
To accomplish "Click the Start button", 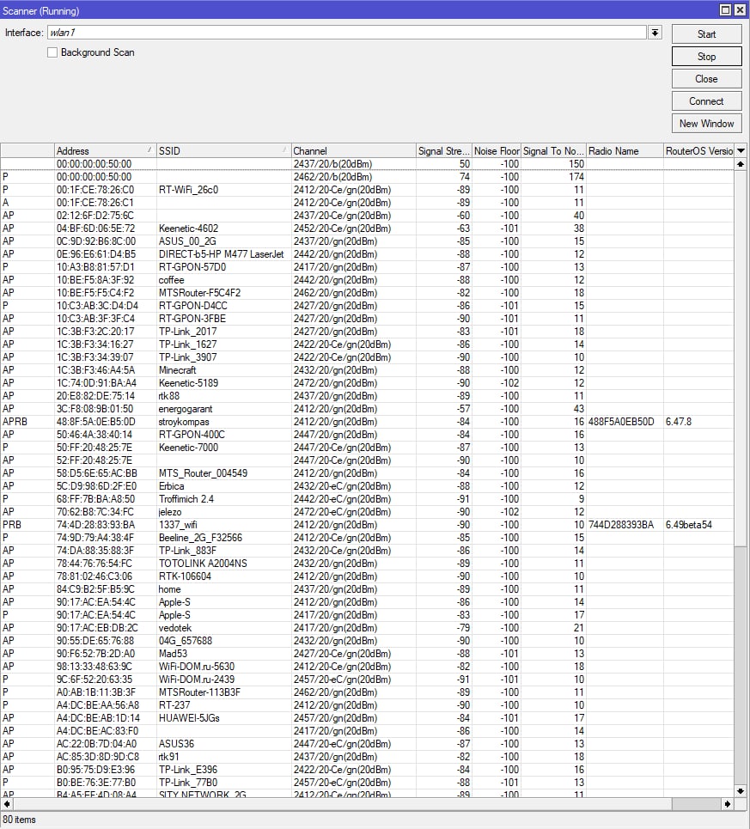I will [707, 34].
